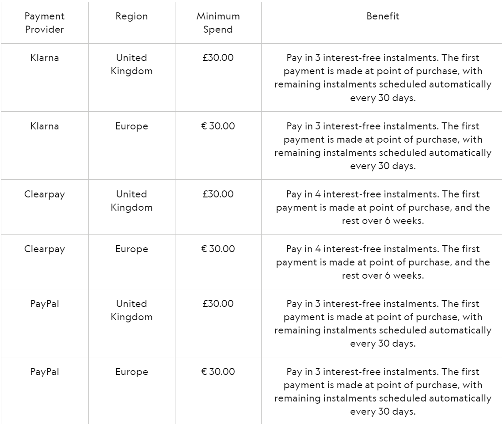Click Europe region cell for Clearpay
The image size is (502, 424).
[132, 249]
